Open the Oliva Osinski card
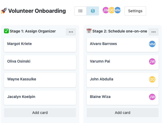The width and height of the screenshot is (165, 123). (x=40, y=62)
